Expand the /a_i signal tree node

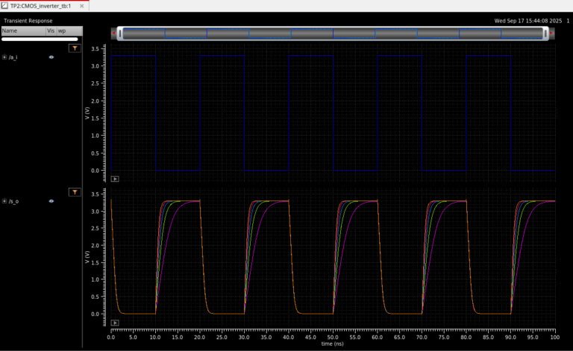pyautogui.click(x=4, y=57)
